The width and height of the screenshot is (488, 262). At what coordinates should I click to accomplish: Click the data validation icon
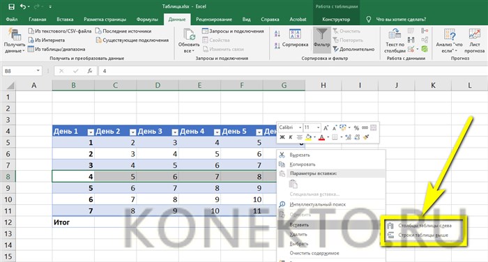pos(411,49)
